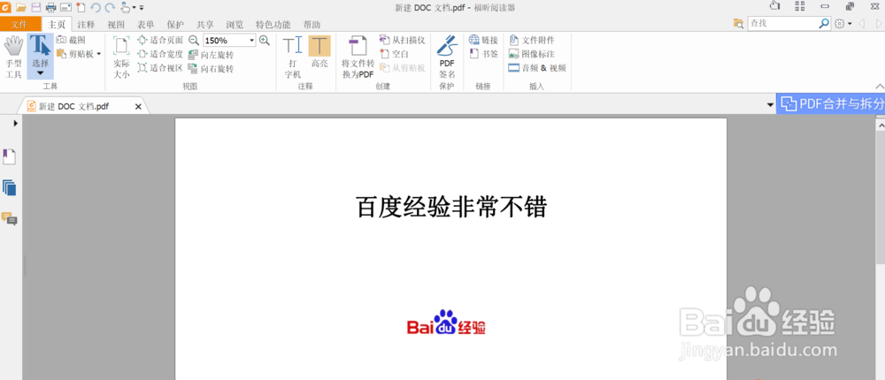Choose Fit Page (适合页面)
This screenshot has width=885, height=380.
(160, 40)
